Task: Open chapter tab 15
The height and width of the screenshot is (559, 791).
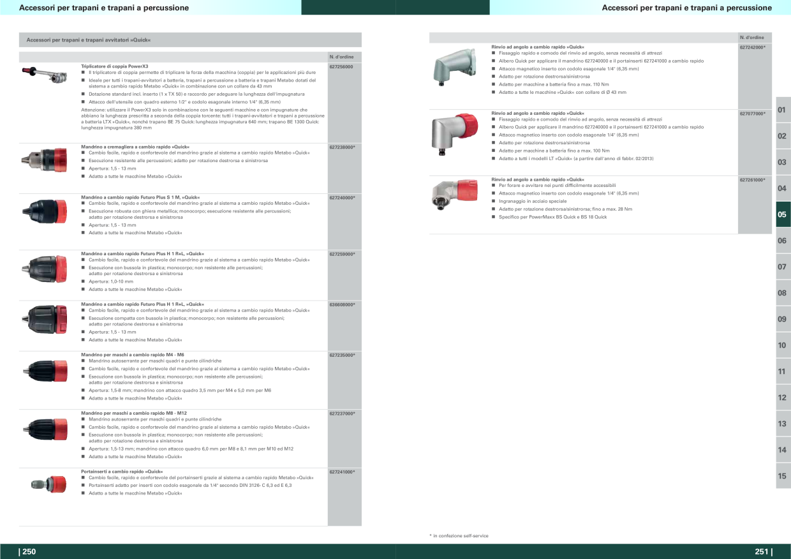Action: tap(783, 476)
